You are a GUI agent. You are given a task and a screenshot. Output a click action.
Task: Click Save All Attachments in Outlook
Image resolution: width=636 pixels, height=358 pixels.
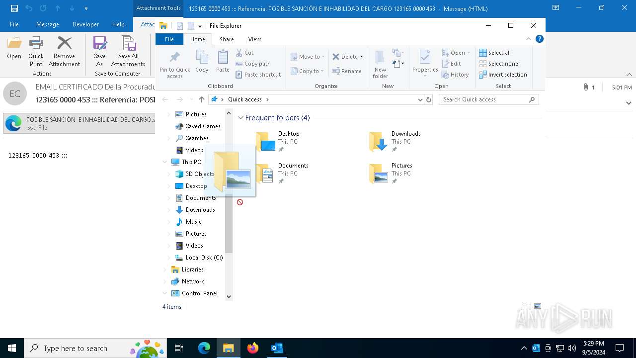[128, 52]
